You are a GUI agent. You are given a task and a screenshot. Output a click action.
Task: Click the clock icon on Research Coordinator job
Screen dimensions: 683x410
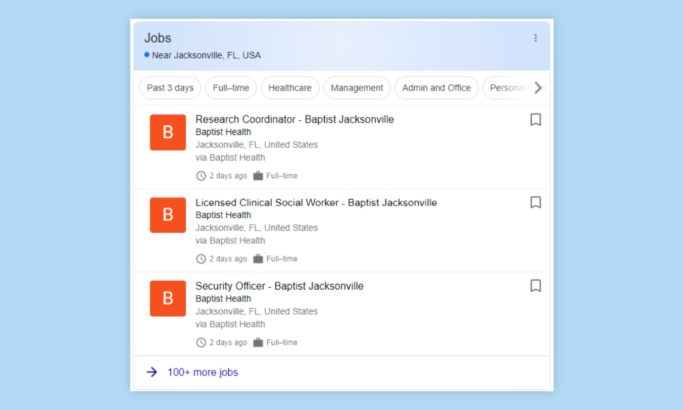[x=201, y=176]
